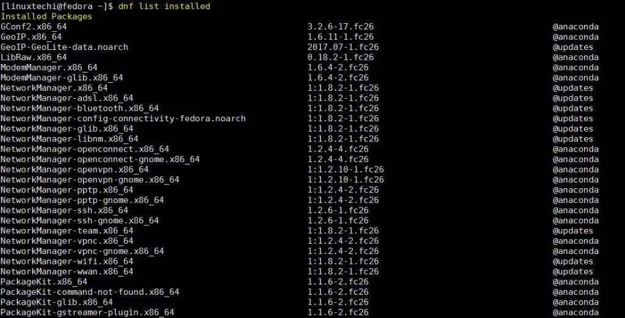Viewport: 625px width, 318px height.
Task: Click @anaconda repo in the PackageKit-gstreamer-plugin row
Action: 576,313
